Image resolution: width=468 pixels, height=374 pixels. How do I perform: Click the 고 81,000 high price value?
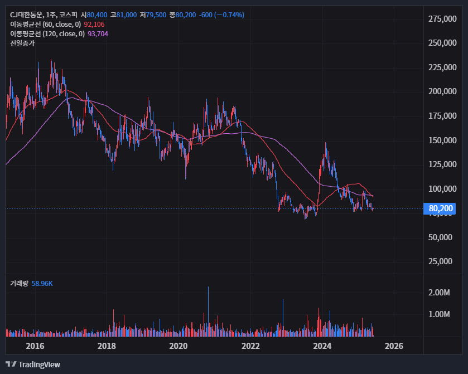point(123,15)
